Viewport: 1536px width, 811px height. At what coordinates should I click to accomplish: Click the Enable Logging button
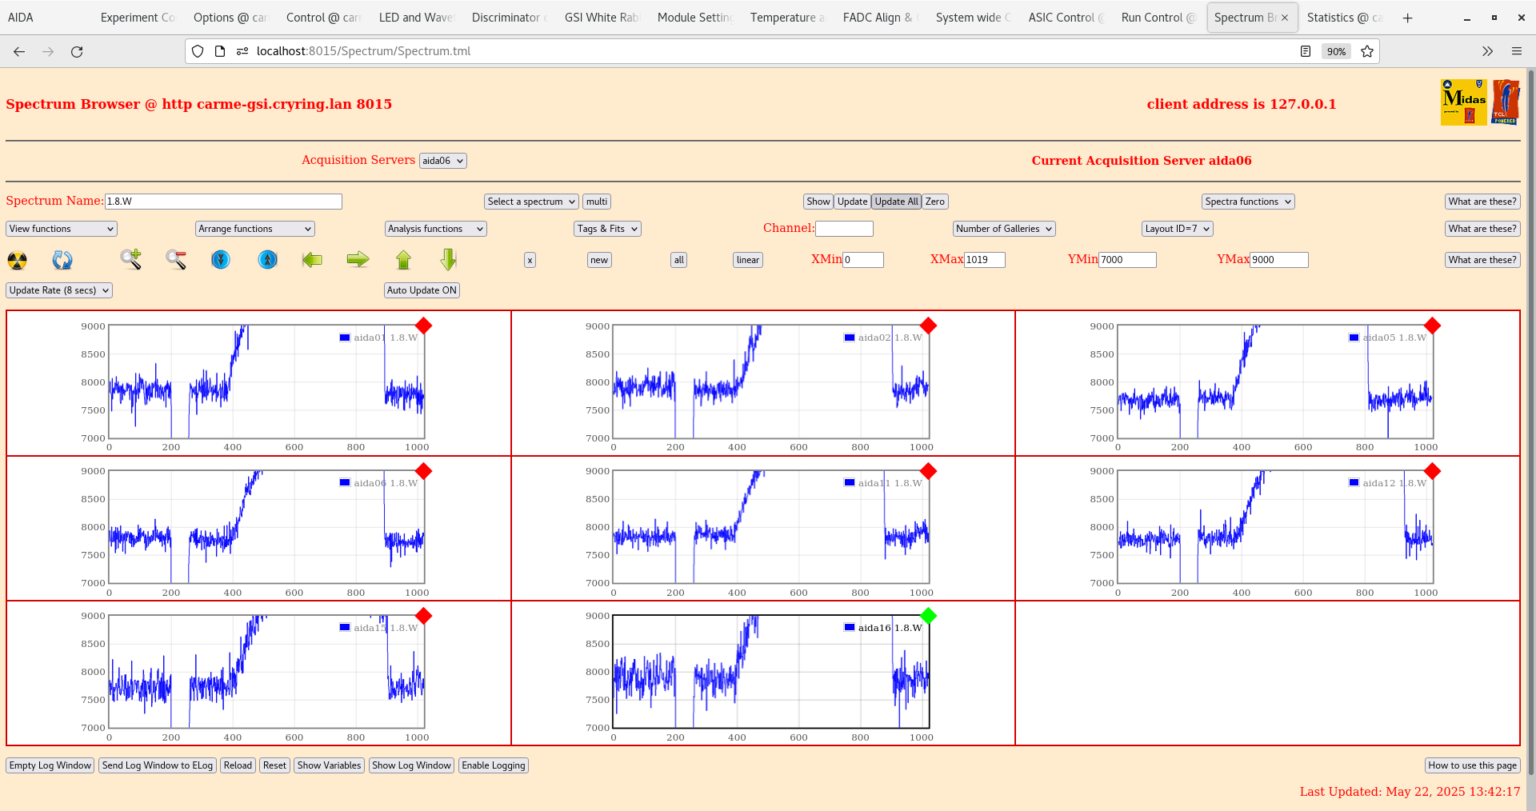[494, 765]
